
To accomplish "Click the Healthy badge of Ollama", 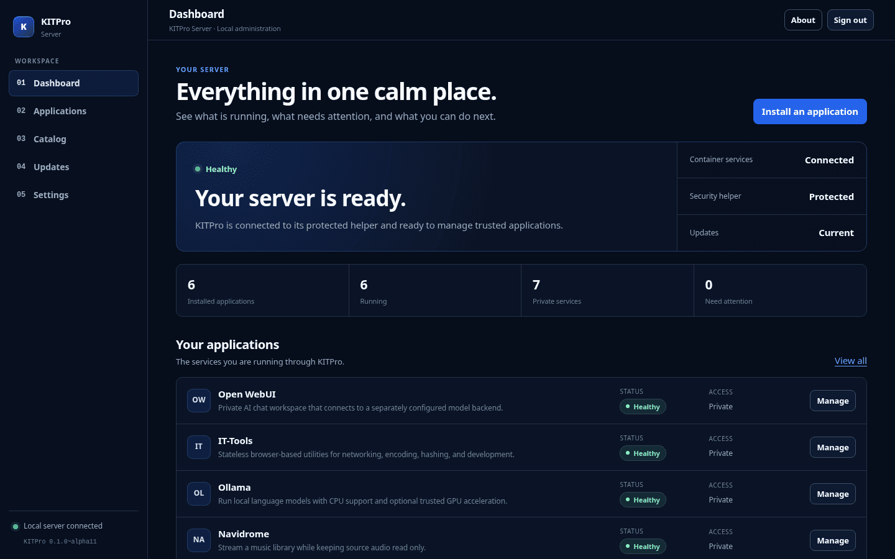I will point(643,500).
